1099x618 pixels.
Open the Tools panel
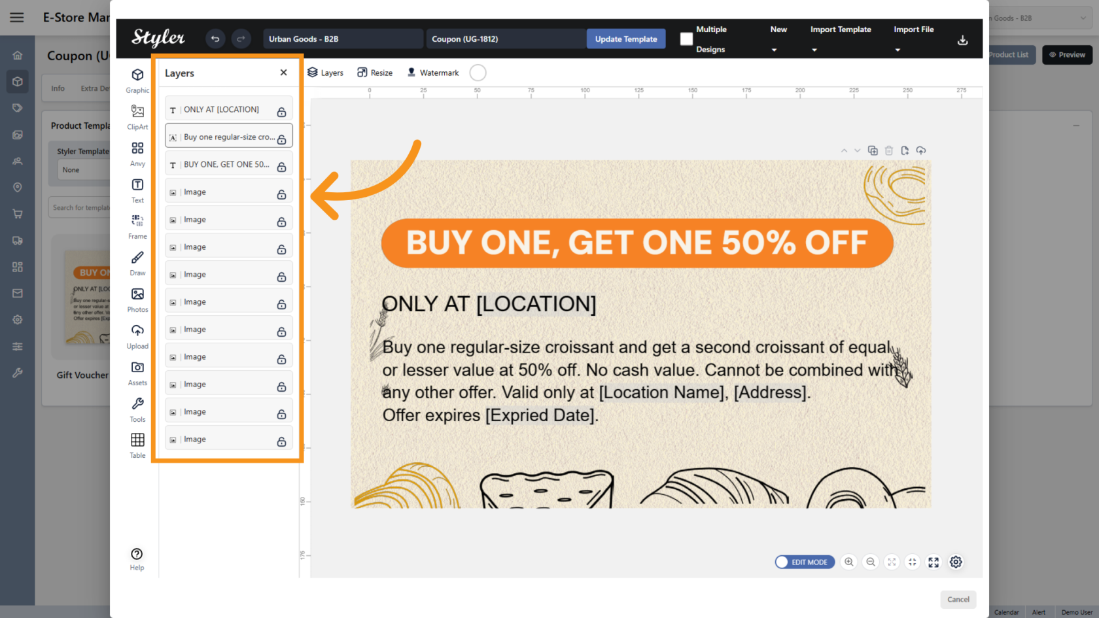click(137, 409)
